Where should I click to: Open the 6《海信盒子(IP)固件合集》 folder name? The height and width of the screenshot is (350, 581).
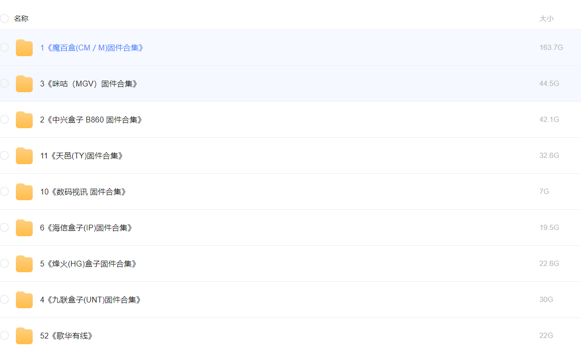click(x=87, y=228)
